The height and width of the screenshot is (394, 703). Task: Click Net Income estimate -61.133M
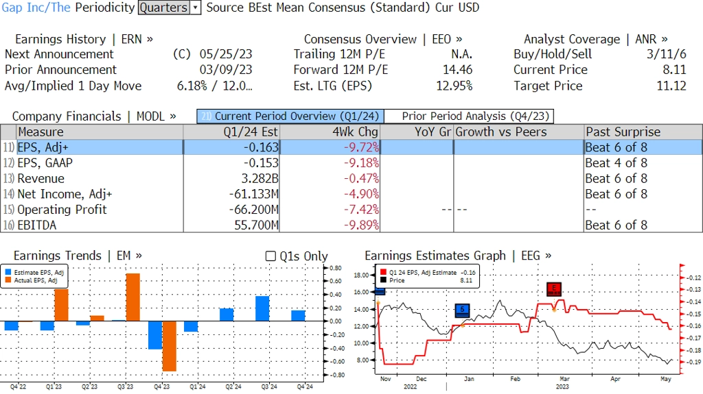pos(254,195)
